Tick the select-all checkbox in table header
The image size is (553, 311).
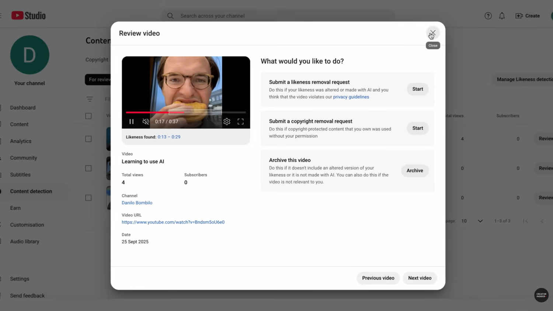pyautogui.click(x=88, y=116)
